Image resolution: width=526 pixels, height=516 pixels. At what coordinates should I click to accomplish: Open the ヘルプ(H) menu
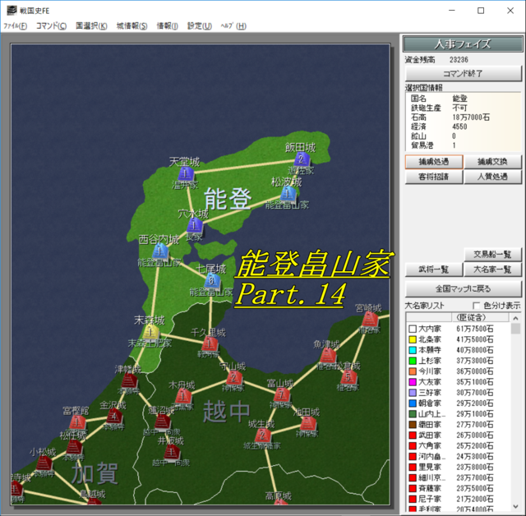(233, 25)
